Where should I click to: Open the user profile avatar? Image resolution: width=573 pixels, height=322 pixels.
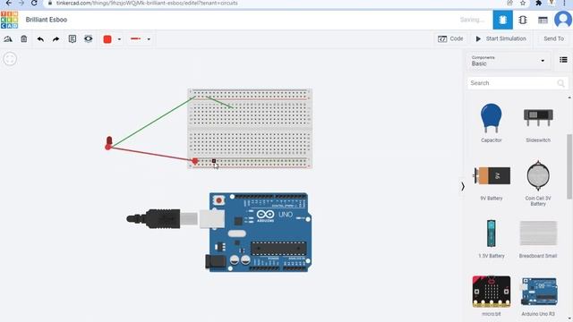563,20
